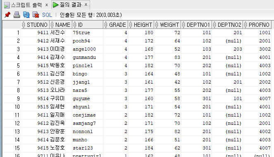Select the ID cell pooh94
Image resolution: width=274 pixels, height=157 pixels.
pos(88,41)
